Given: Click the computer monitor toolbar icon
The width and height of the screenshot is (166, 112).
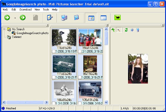Looking at the screenshot, I should click(x=64, y=17).
